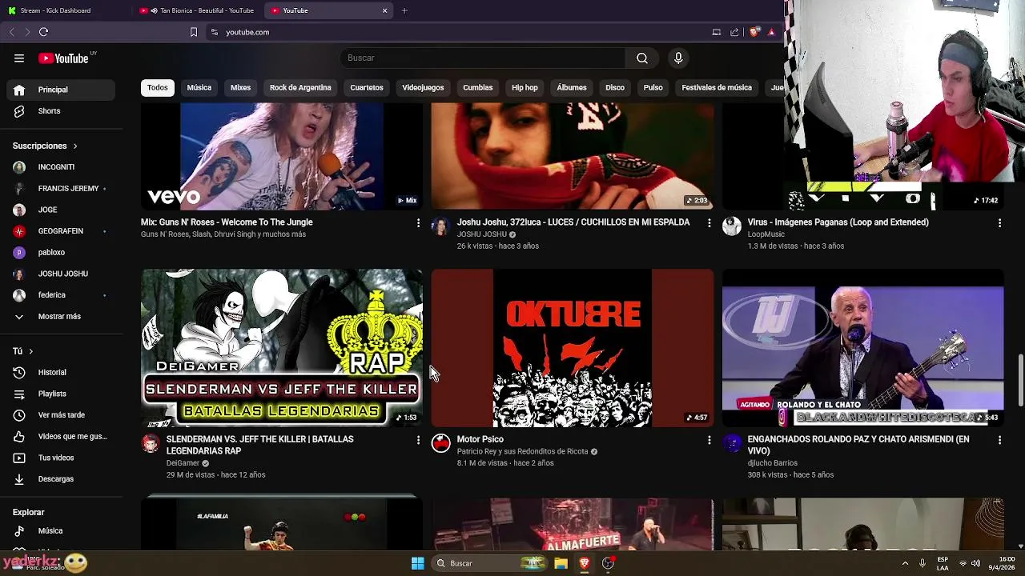
Task: Click the YouTube Buscar search field
Action: click(482, 58)
